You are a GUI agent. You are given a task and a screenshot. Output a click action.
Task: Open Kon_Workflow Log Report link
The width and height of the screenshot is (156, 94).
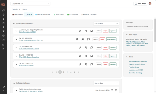click(138, 61)
